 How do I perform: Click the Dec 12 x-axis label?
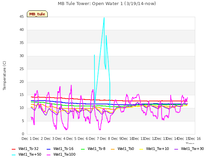point(150,139)
